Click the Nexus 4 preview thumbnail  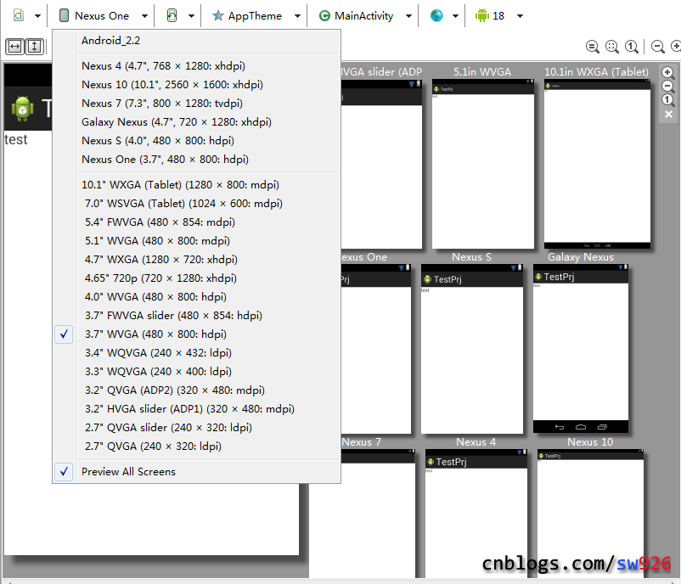click(476, 514)
